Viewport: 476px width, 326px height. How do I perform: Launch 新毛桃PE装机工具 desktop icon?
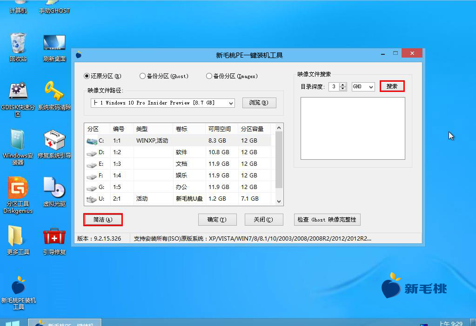click(19, 293)
